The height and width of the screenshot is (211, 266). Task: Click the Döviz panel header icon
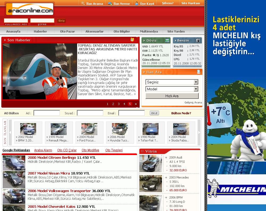[x=167, y=40]
